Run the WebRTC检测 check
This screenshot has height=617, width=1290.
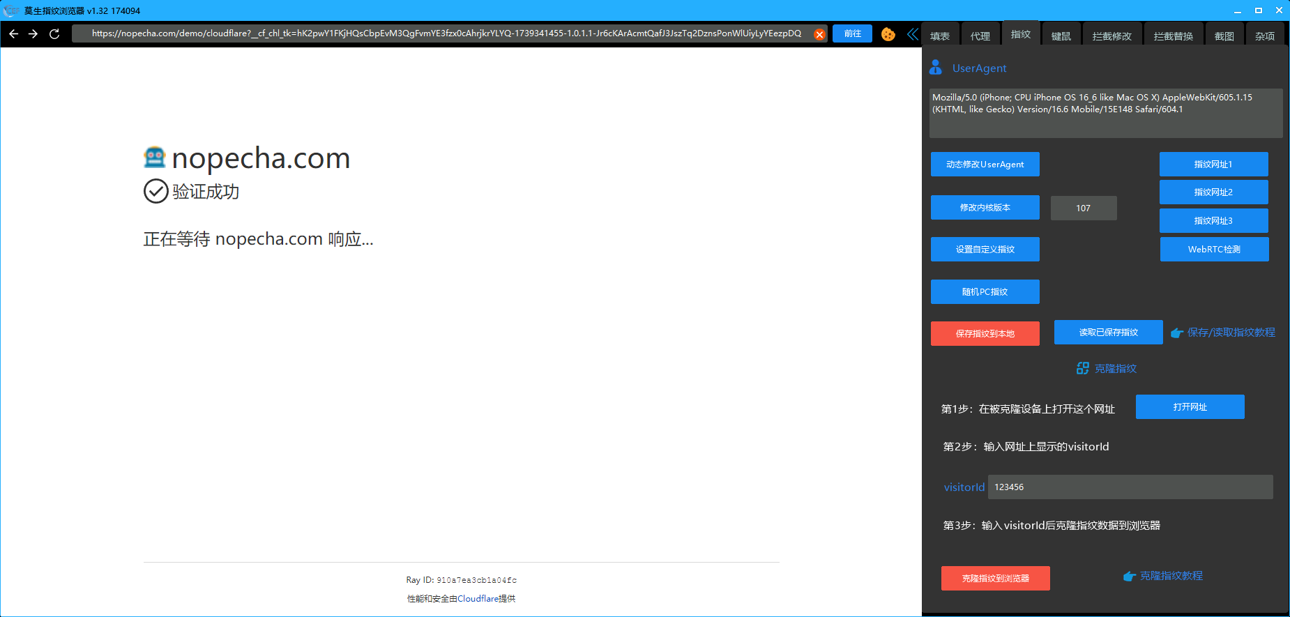(x=1214, y=250)
